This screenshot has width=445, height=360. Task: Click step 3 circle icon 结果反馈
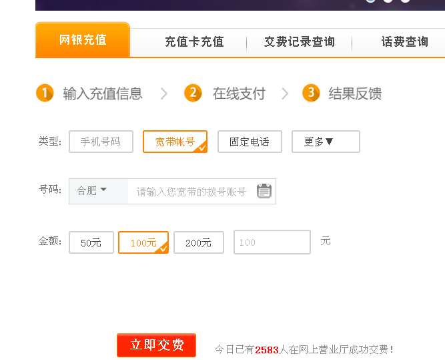[x=311, y=93]
